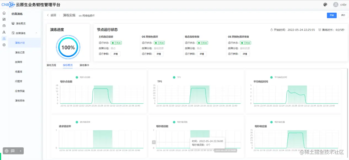Toggle the 每秒点击数 legend above the clicks chart

(x=81, y=77)
